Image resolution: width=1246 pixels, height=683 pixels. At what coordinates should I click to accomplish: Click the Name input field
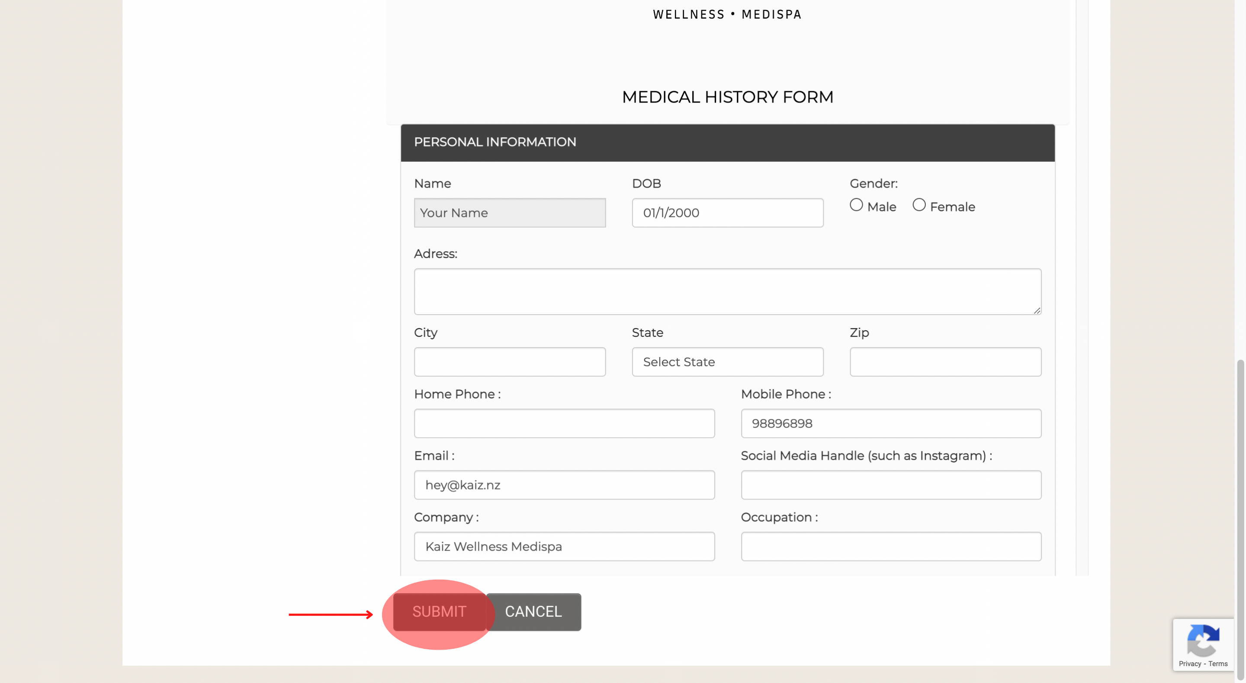coord(509,213)
